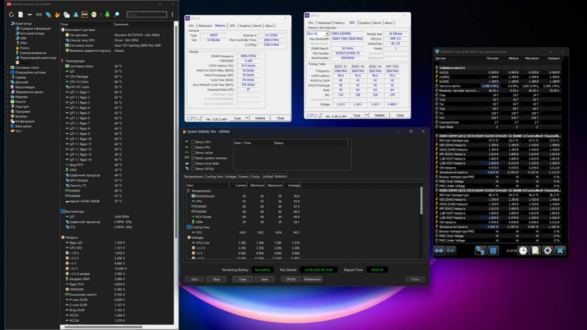Enable Stress cache checkbox

point(193,152)
